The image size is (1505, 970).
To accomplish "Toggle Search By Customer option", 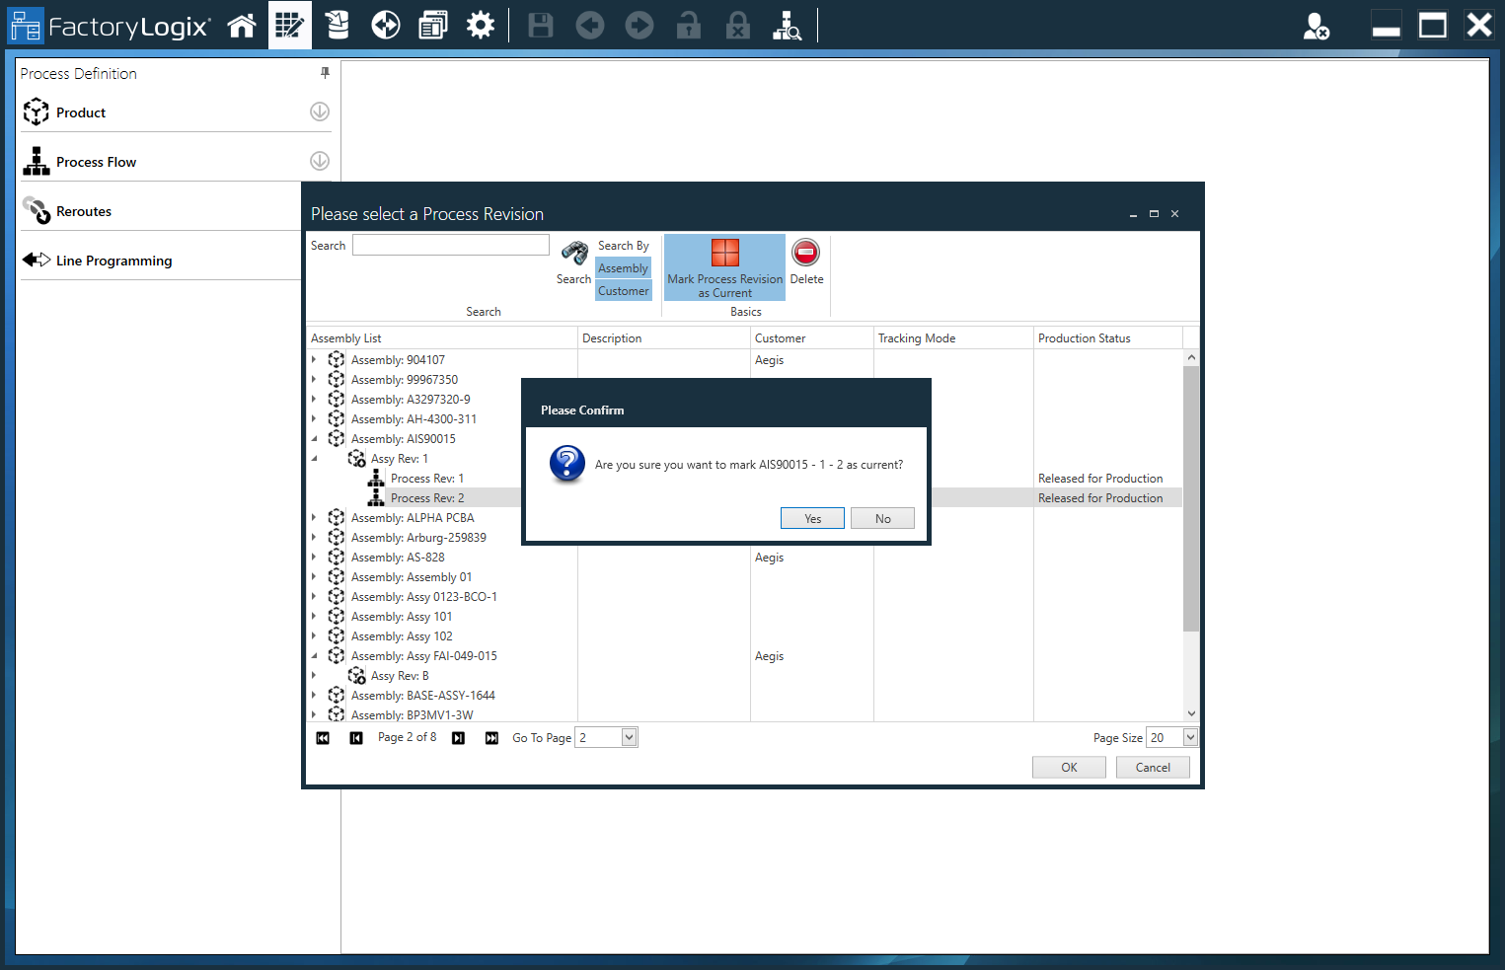I will pos(623,291).
